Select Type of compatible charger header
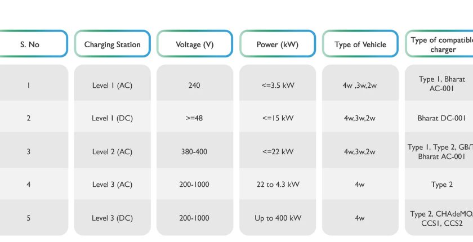 click(440, 44)
